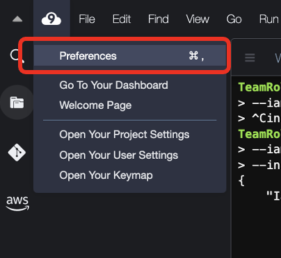Open the AWS toolkit panel
Viewport: 281px width, 258px height.
pos(17,203)
